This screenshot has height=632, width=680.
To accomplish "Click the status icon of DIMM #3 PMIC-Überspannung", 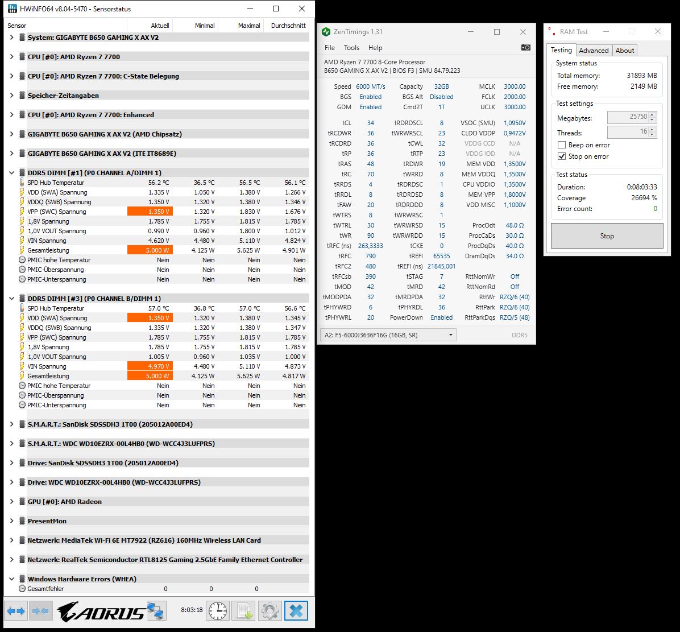I will click(x=22, y=395).
